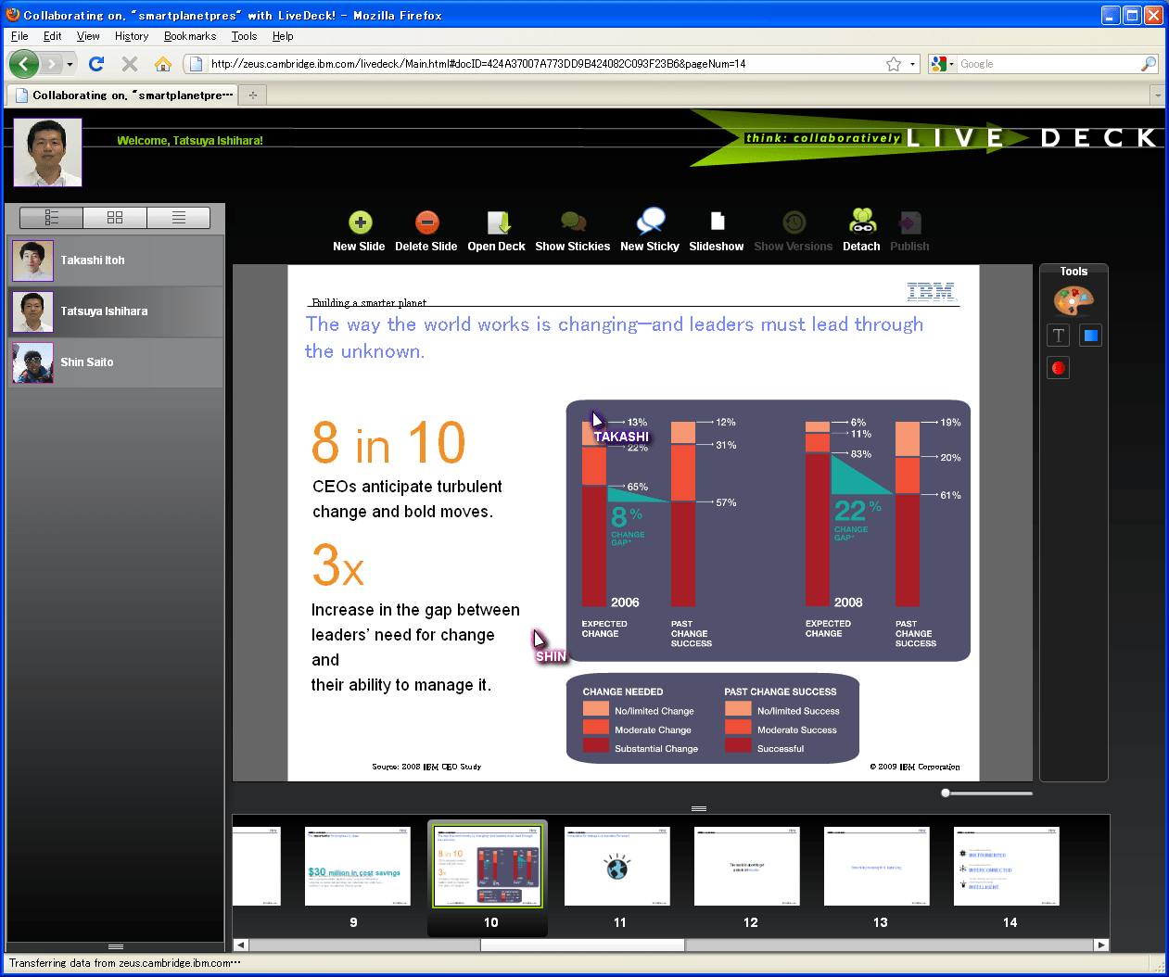Switch to compact lines view of participants
The height and width of the screenshot is (977, 1169).
(178, 217)
